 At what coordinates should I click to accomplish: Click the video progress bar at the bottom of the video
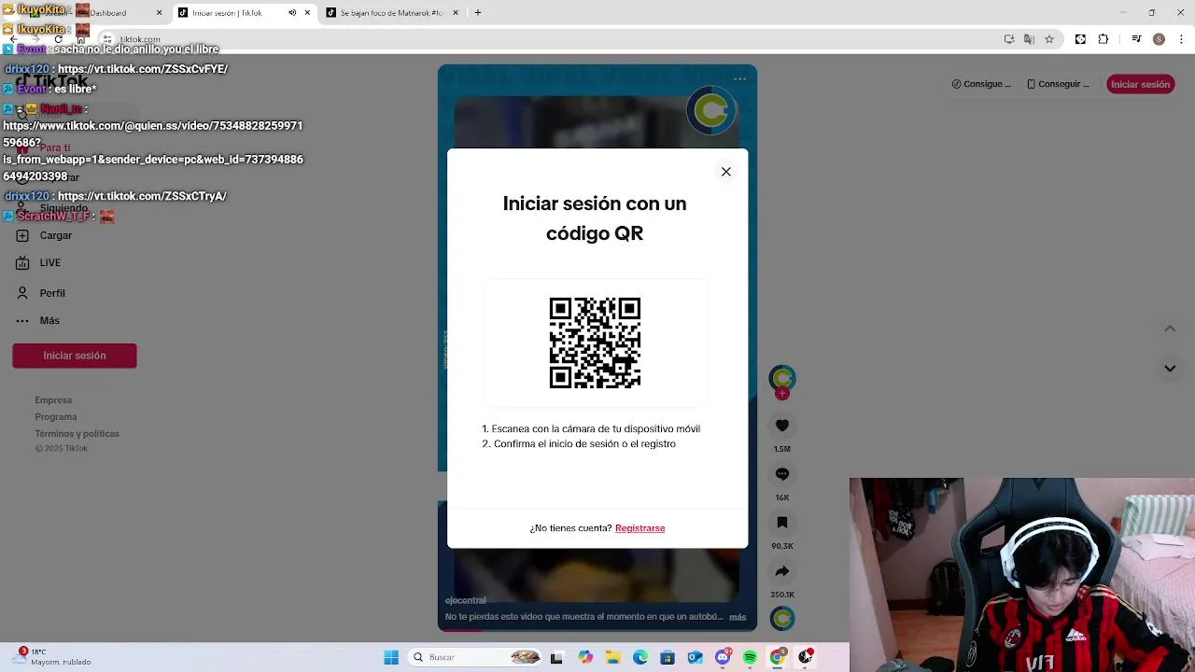pos(597,630)
